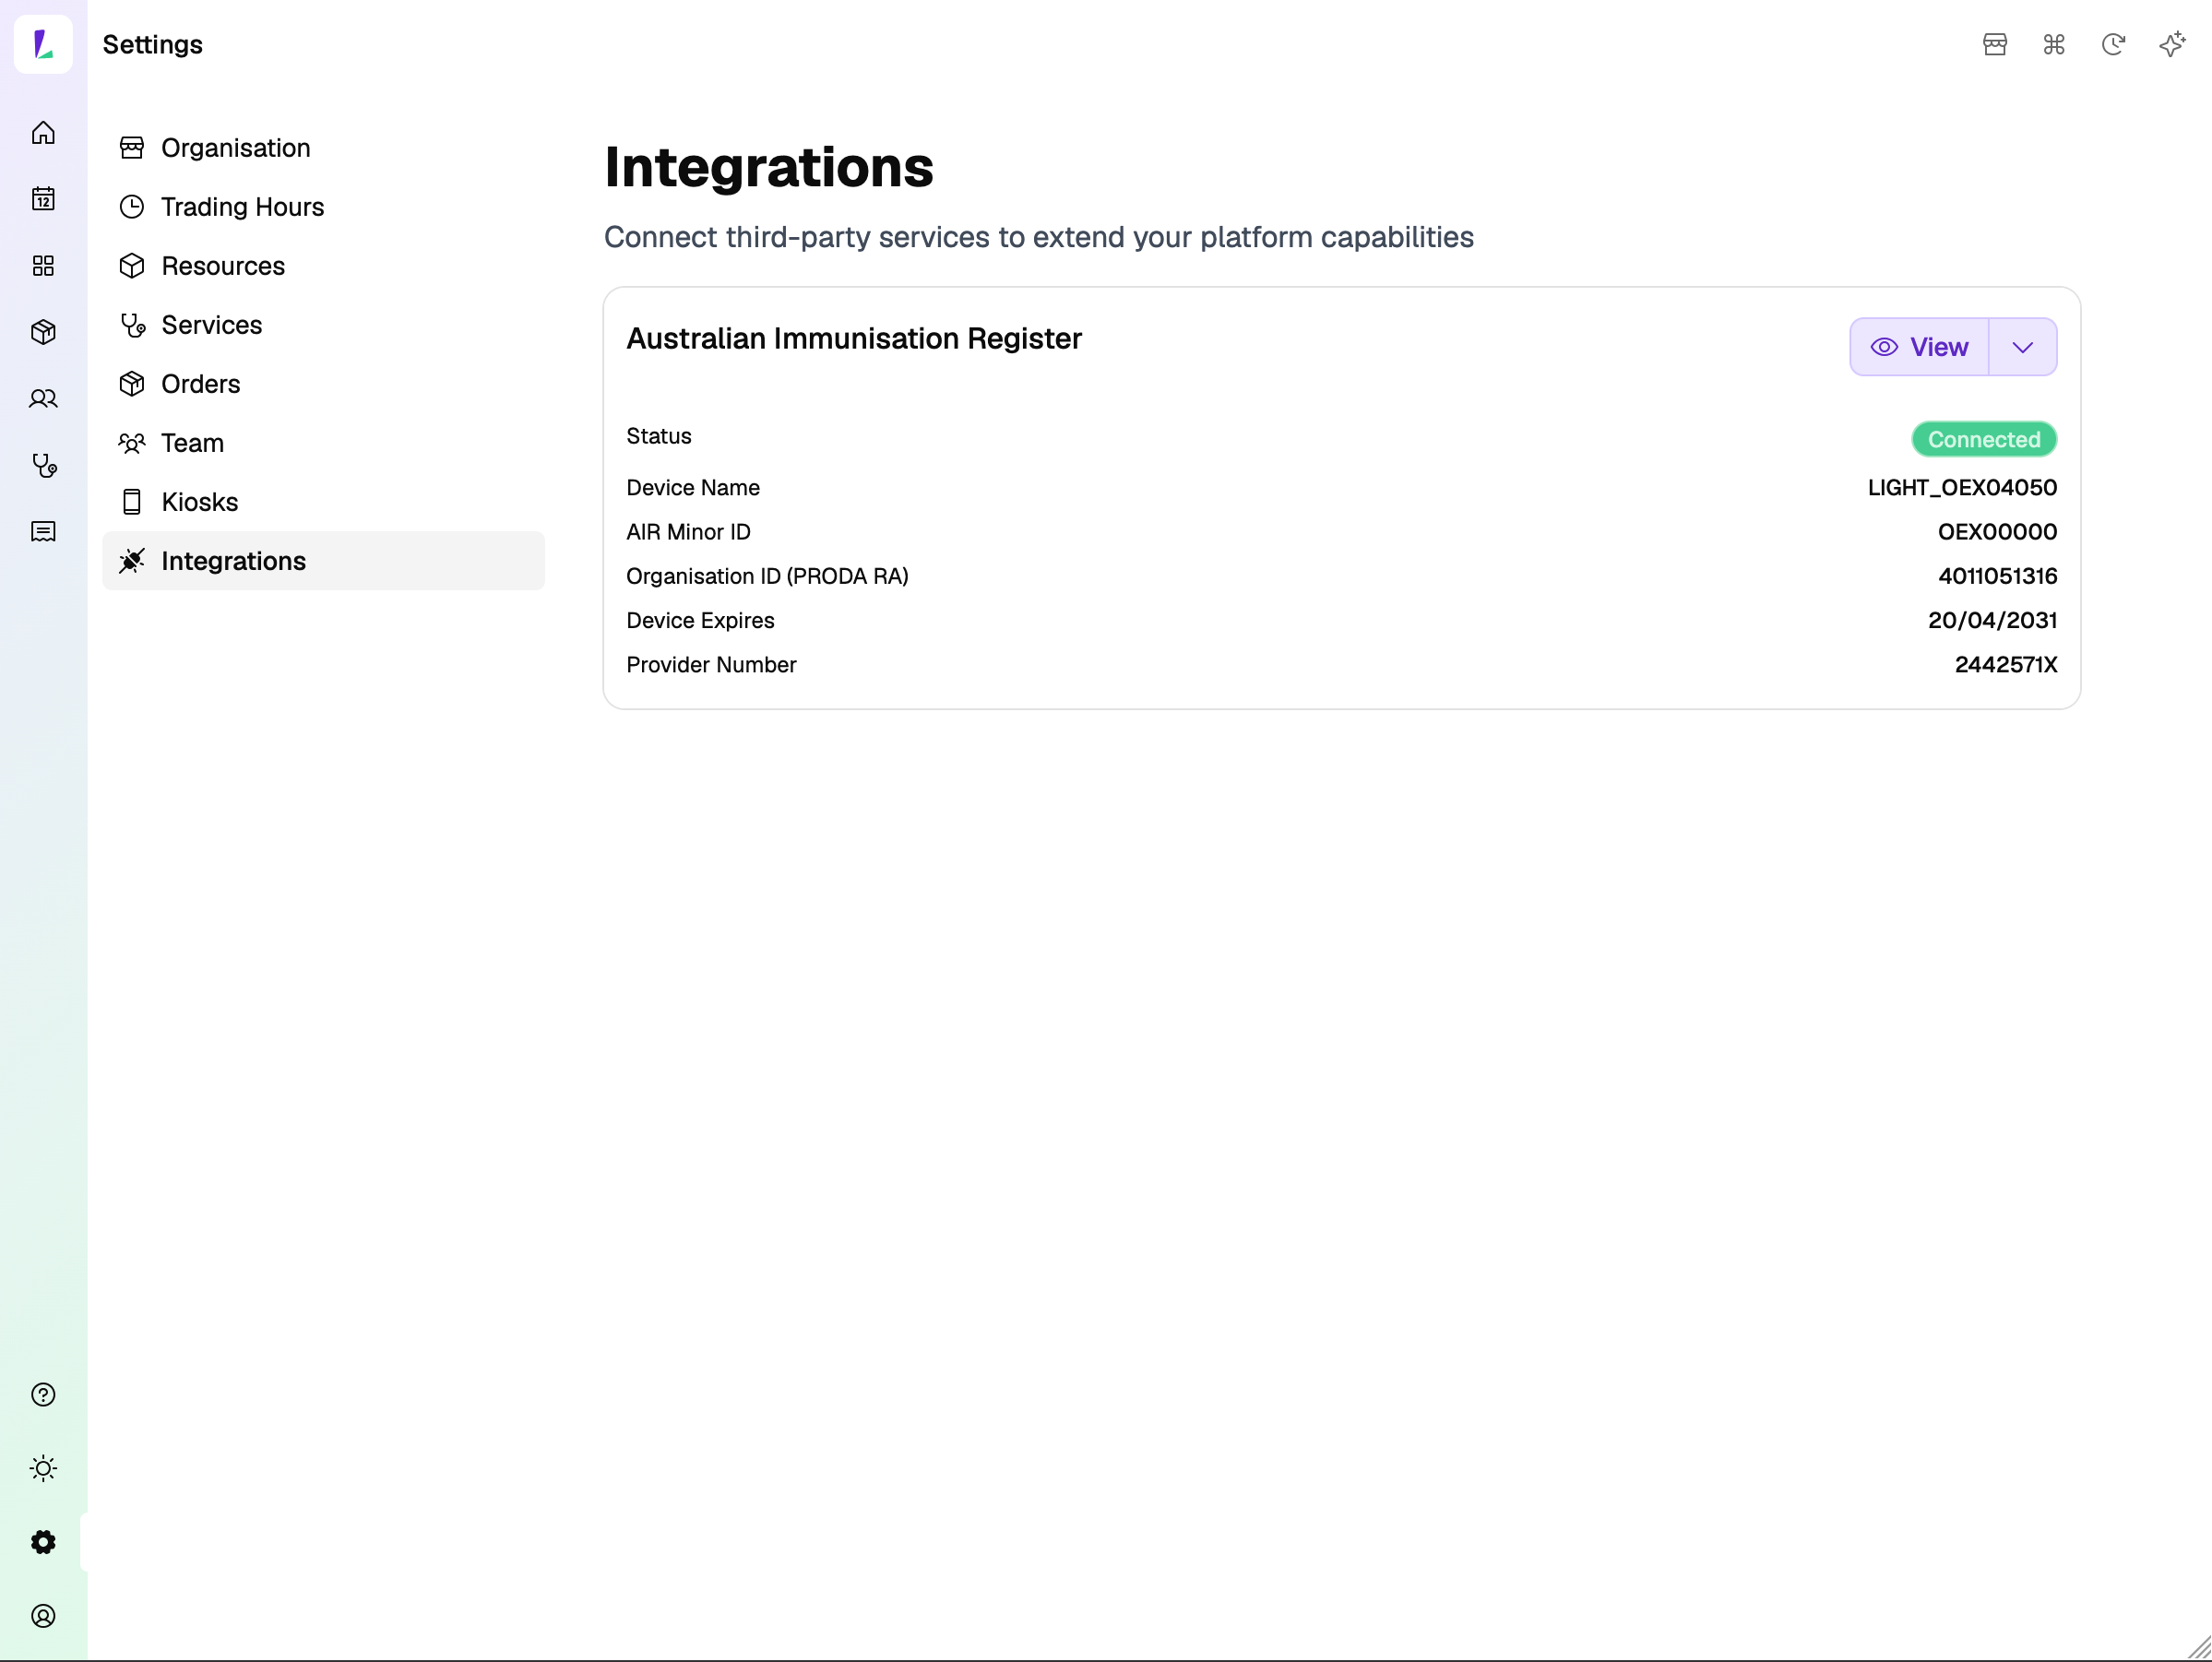Click the Australian Immunisation Register heading

click(854, 339)
